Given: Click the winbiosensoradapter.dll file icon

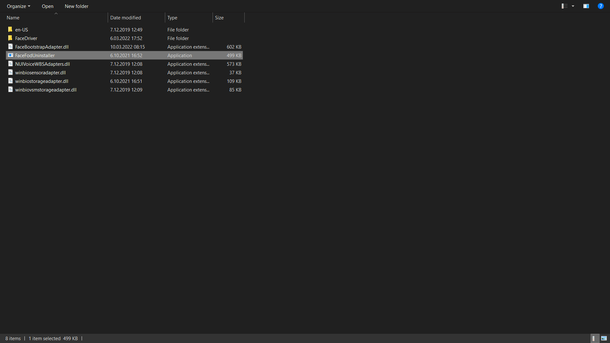Looking at the screenshot, I should pyautogui.click(x=10, y=72).
